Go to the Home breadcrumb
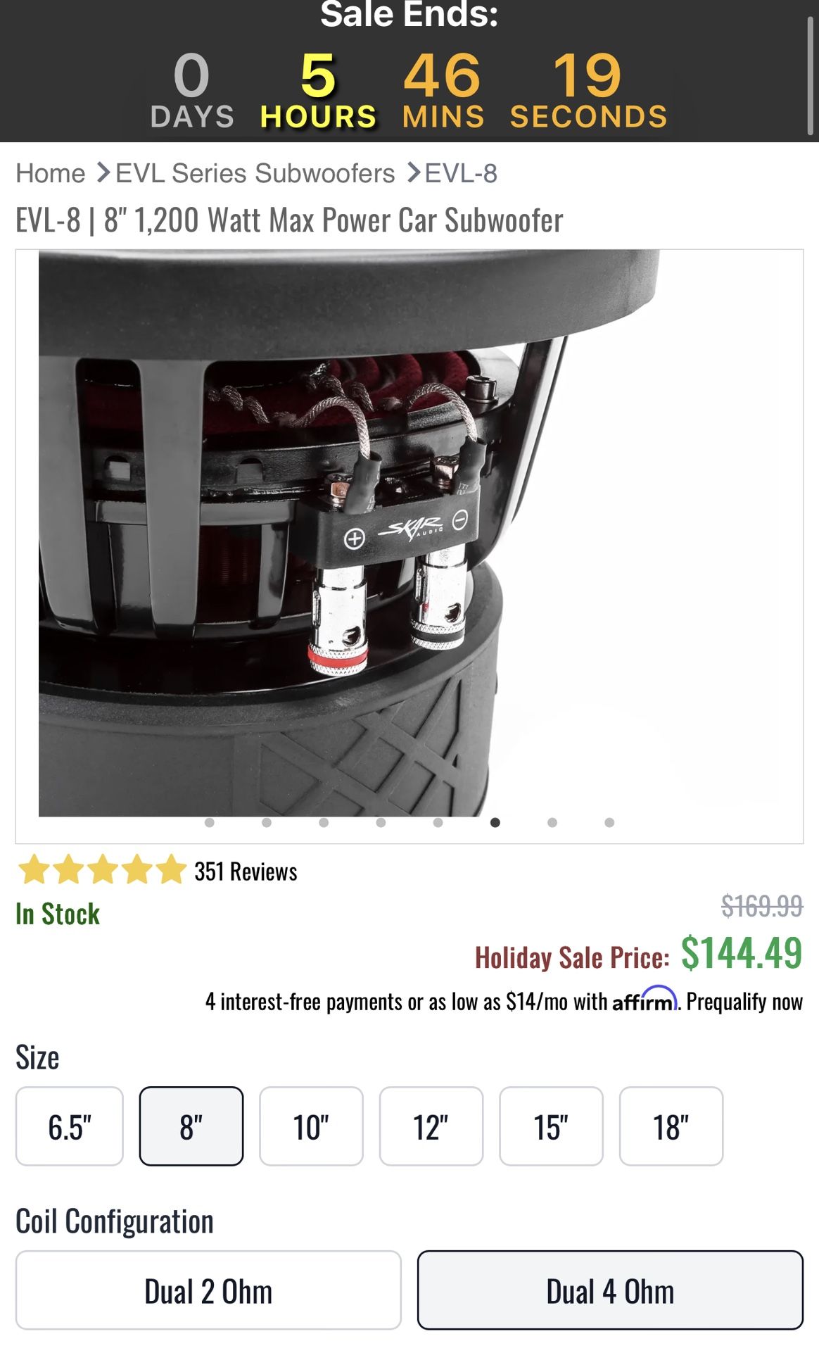The height and width of the screenshot is (1353, 819). pyautogui.click(x=51, y=173)
